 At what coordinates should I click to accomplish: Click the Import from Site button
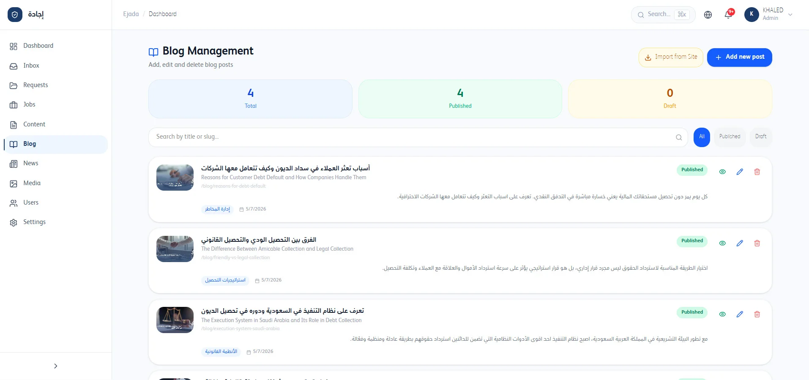click(x=671, y=57)
